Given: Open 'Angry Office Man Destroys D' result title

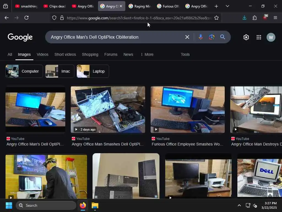Looking at the screenshot, I should (256, 144).
